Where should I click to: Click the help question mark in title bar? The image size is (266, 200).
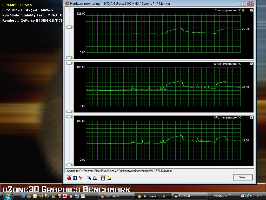pos(242,3)
